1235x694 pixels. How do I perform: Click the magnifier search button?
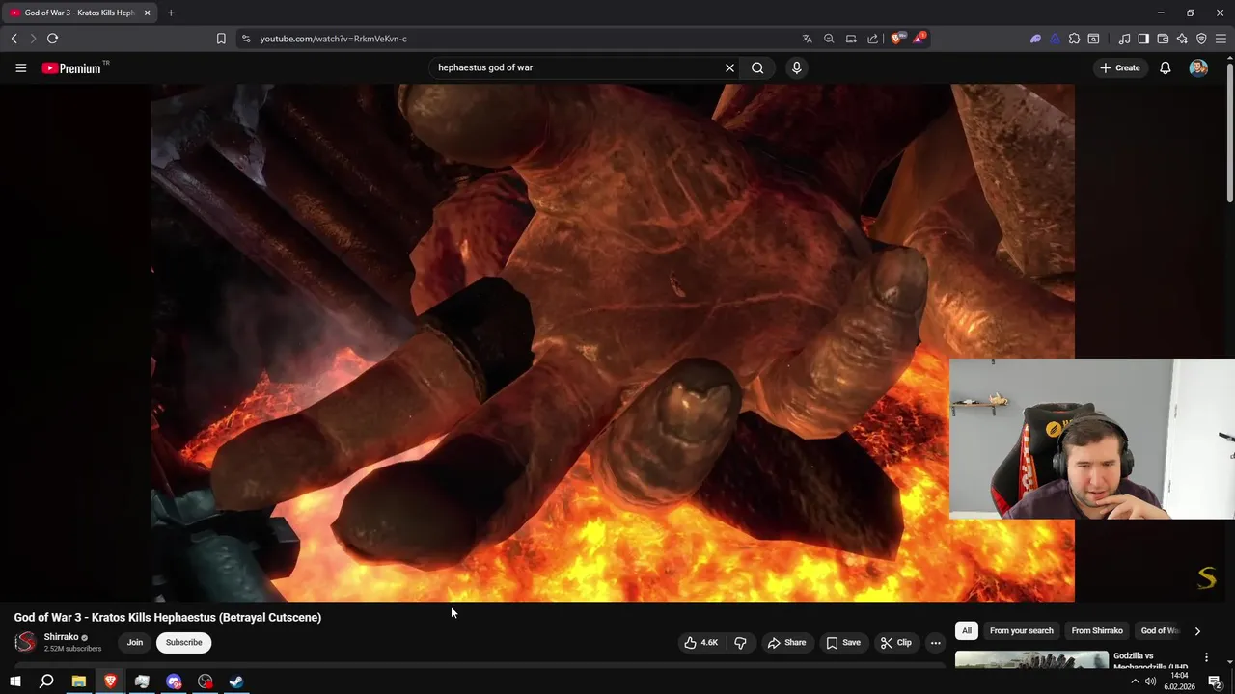click(x=757, y=67)
